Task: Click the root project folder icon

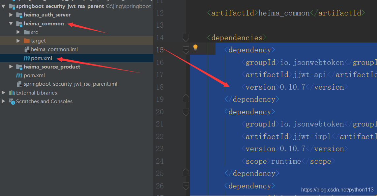Action: pyautogui.click(x=12, y=6)
